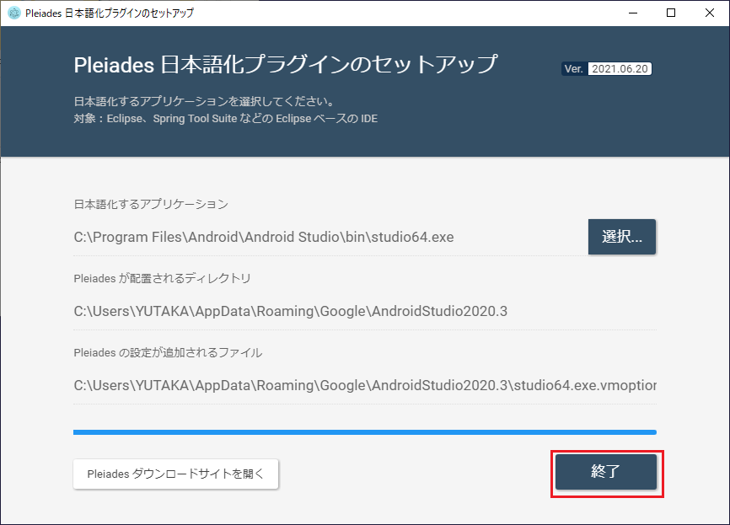The image size is (730, 525).
Task: Open the Pleiades ダウンロードサイトを開く link button
Action: pos(175,474)
